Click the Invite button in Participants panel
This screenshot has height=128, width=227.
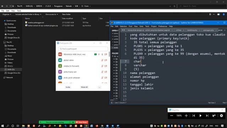coord(68,87)
